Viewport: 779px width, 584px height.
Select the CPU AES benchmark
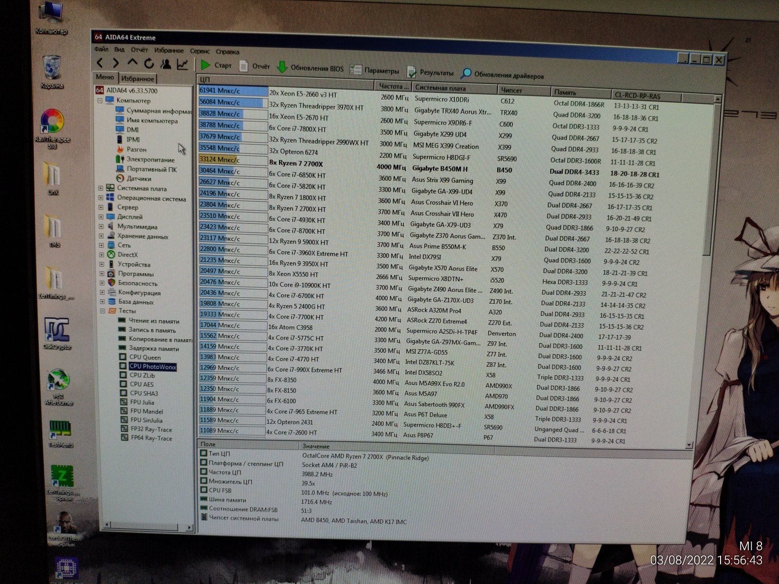137,384
